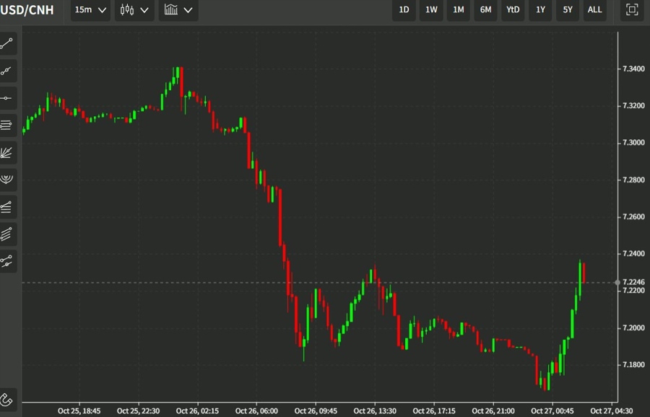Switch to the YtD time range
Screen dimensions: 650x417
513,9
